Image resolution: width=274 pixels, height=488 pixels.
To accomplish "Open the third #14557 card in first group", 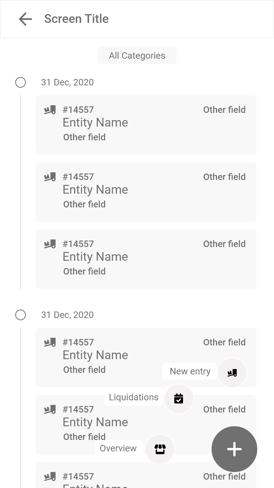I will click(146, 259).
